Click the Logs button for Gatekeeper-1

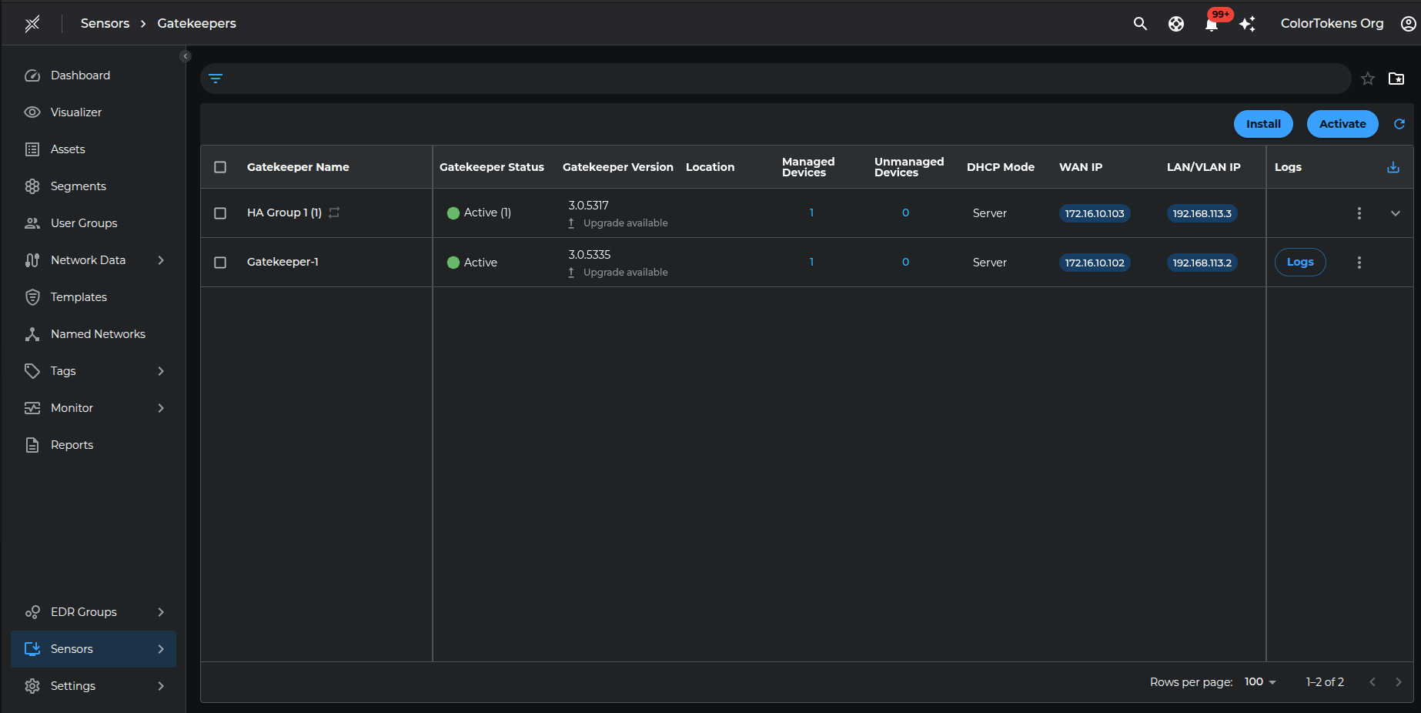[x=1299, y=263]
